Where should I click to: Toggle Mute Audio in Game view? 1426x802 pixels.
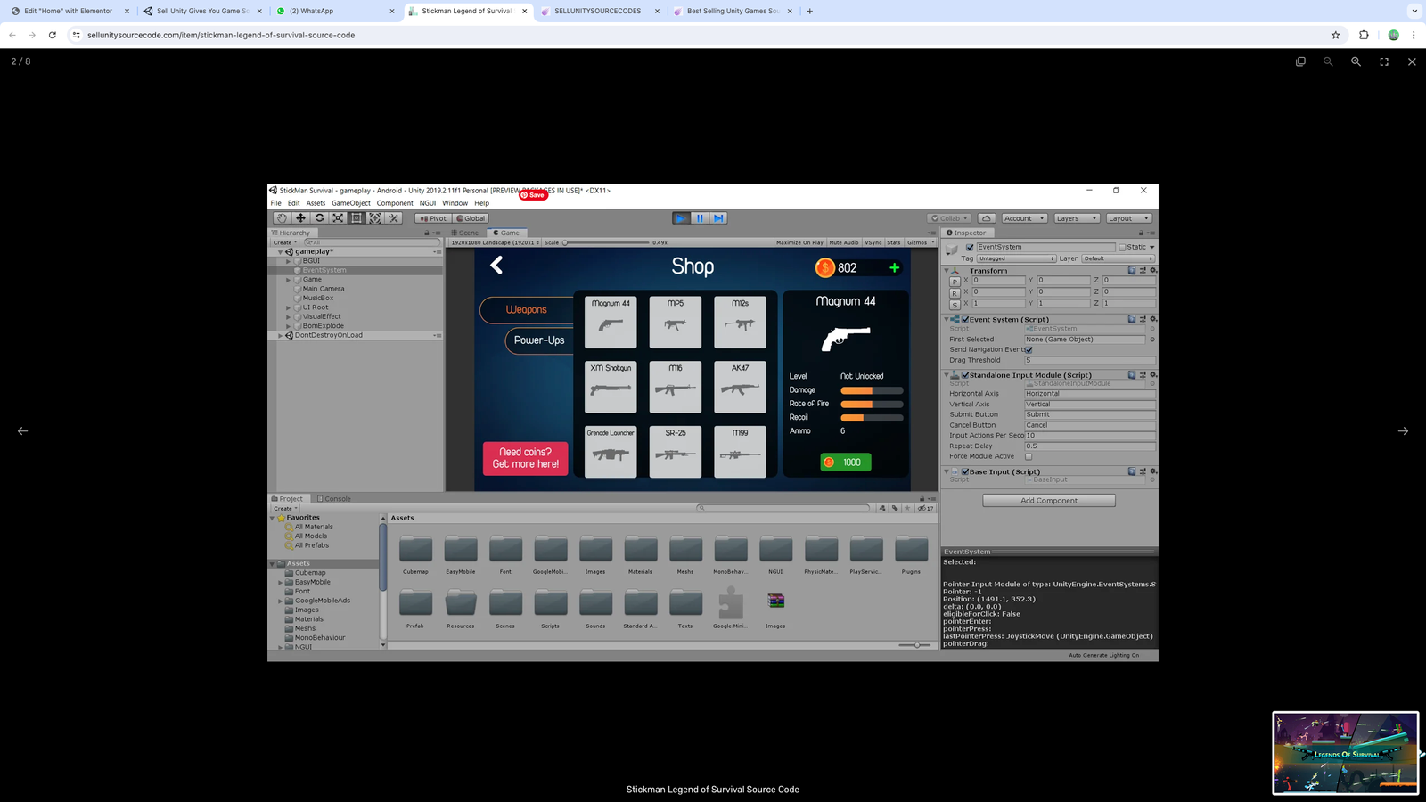(844, 242)
